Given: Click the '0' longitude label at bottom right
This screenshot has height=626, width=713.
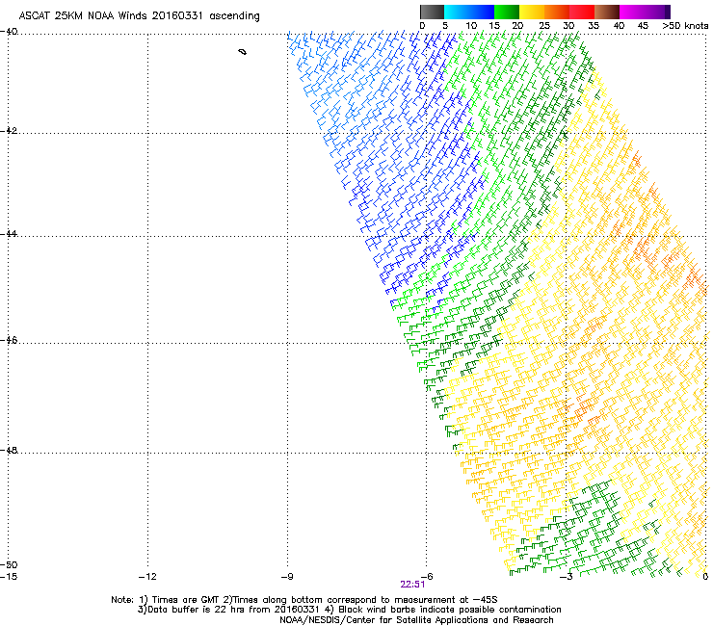Looking at the screenshot, I should pos(705,577).
